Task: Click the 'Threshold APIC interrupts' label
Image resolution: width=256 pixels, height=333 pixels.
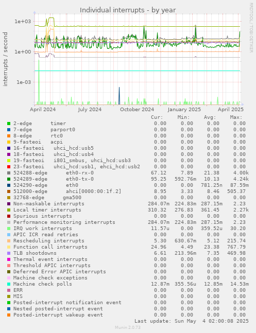Action: 52,265
